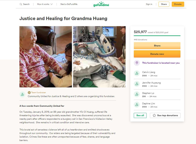The width and height of the screenshot is (196, 144).
Task: Click the header Donate button
Action: (x=178, y=4)
